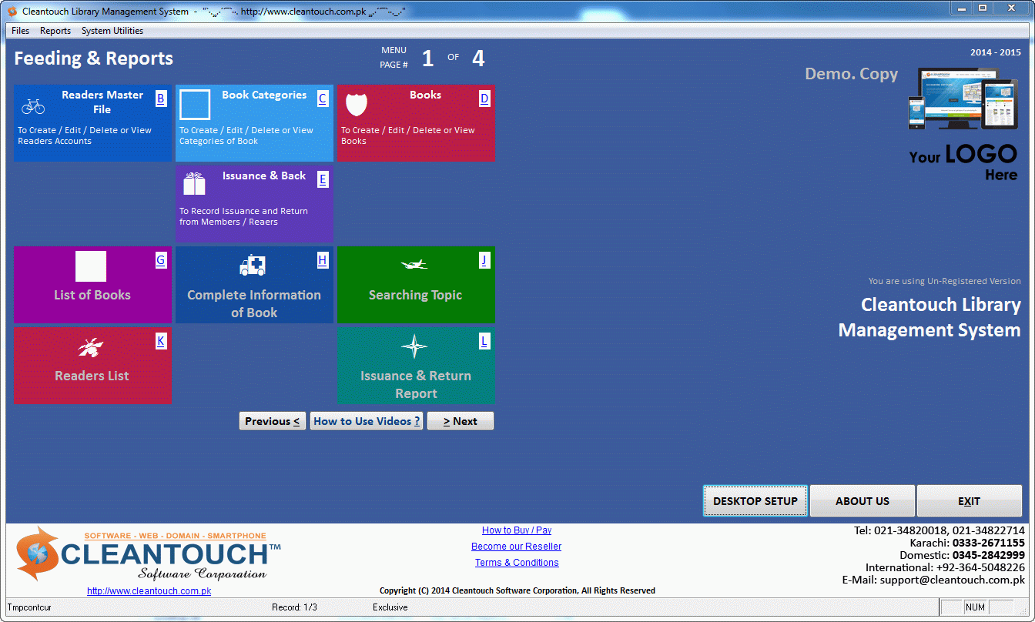1035x622 pixels.
Task: Click shortcut letter D on Books tile
Action: tap(484, 99)
